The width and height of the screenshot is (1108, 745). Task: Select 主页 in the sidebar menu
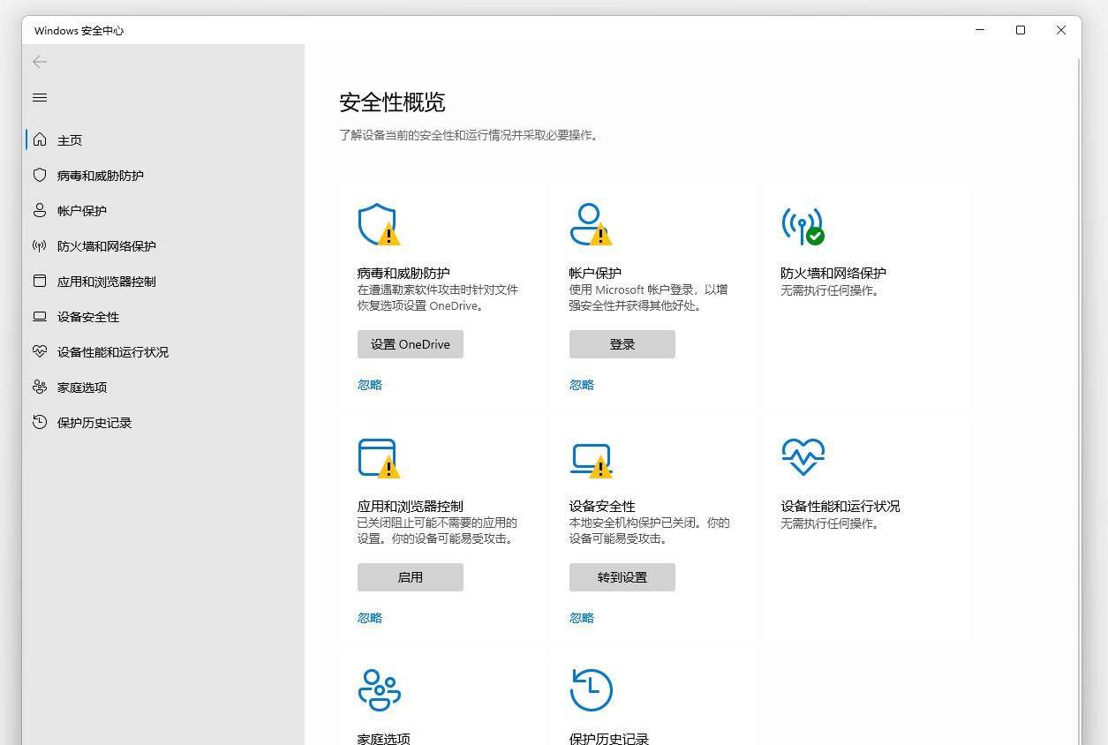point(69,139)
